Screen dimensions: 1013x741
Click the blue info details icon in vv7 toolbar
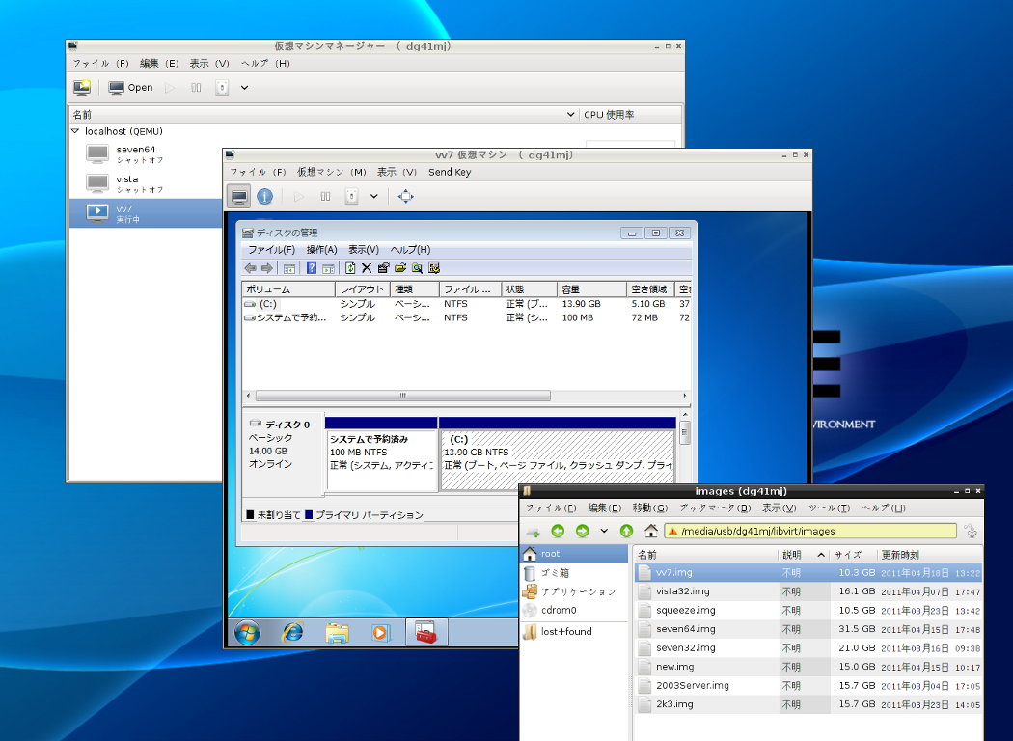click(265, 197)
